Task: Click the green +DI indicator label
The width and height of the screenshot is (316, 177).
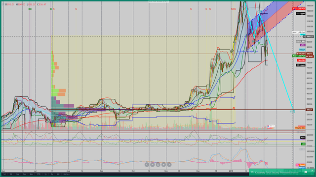Action: [303, 144]
